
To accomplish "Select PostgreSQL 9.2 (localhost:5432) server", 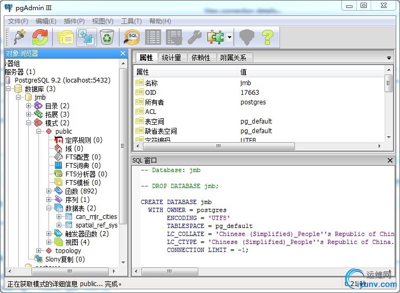I will point(62,80).
